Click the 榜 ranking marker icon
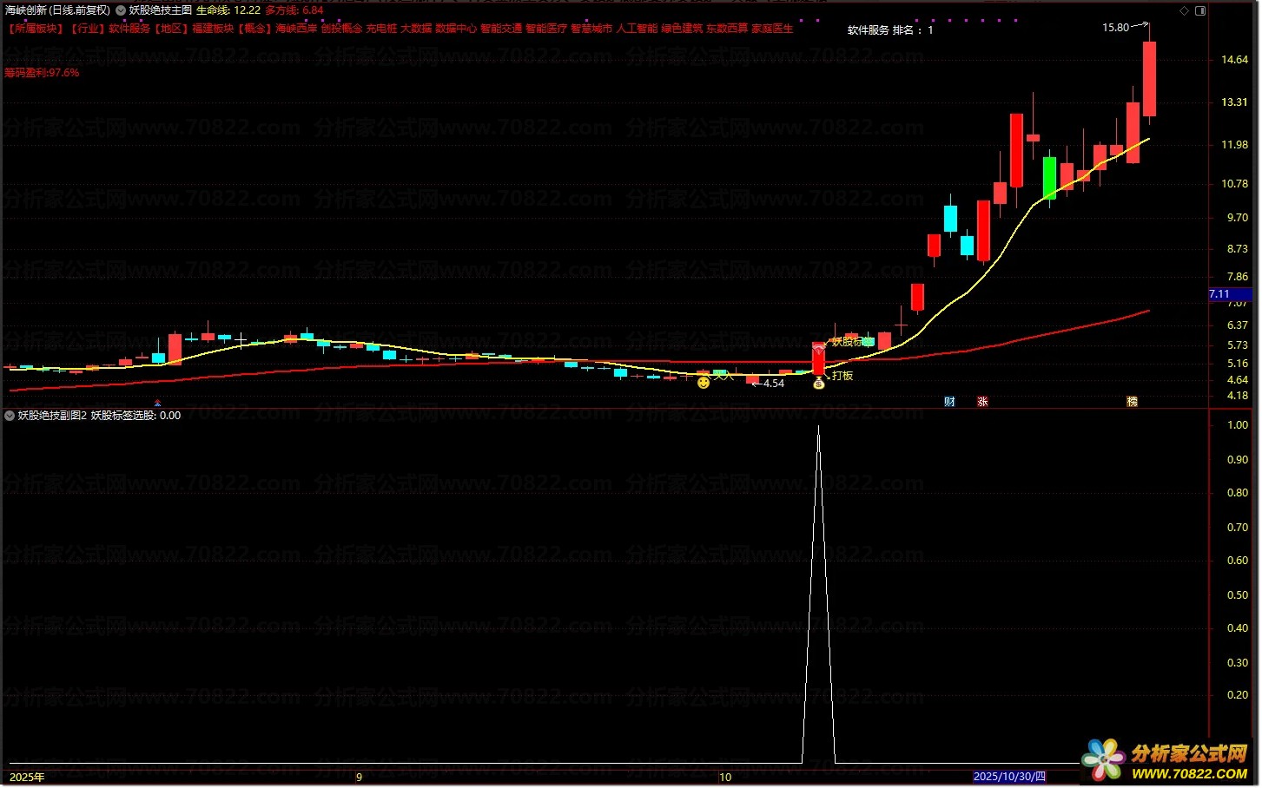1262x788 pixels. (1132, 401)
